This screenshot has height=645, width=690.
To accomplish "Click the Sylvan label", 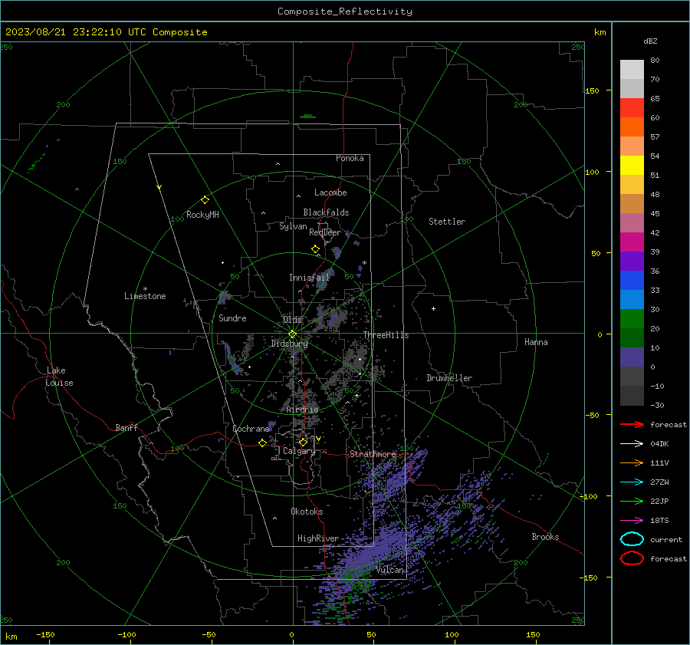I will click(293, 226).
